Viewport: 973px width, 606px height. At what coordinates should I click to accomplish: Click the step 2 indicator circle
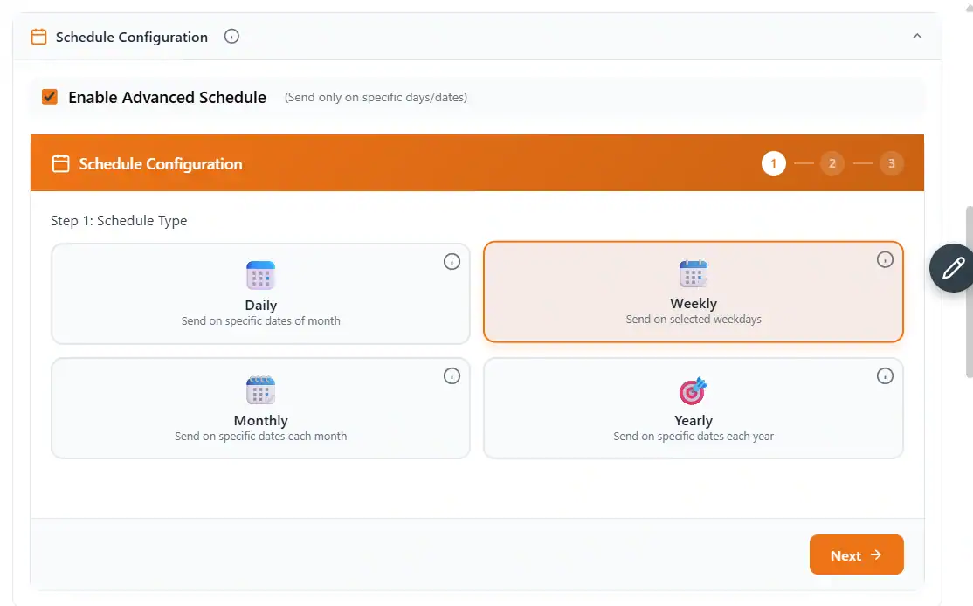coord(832,162)
